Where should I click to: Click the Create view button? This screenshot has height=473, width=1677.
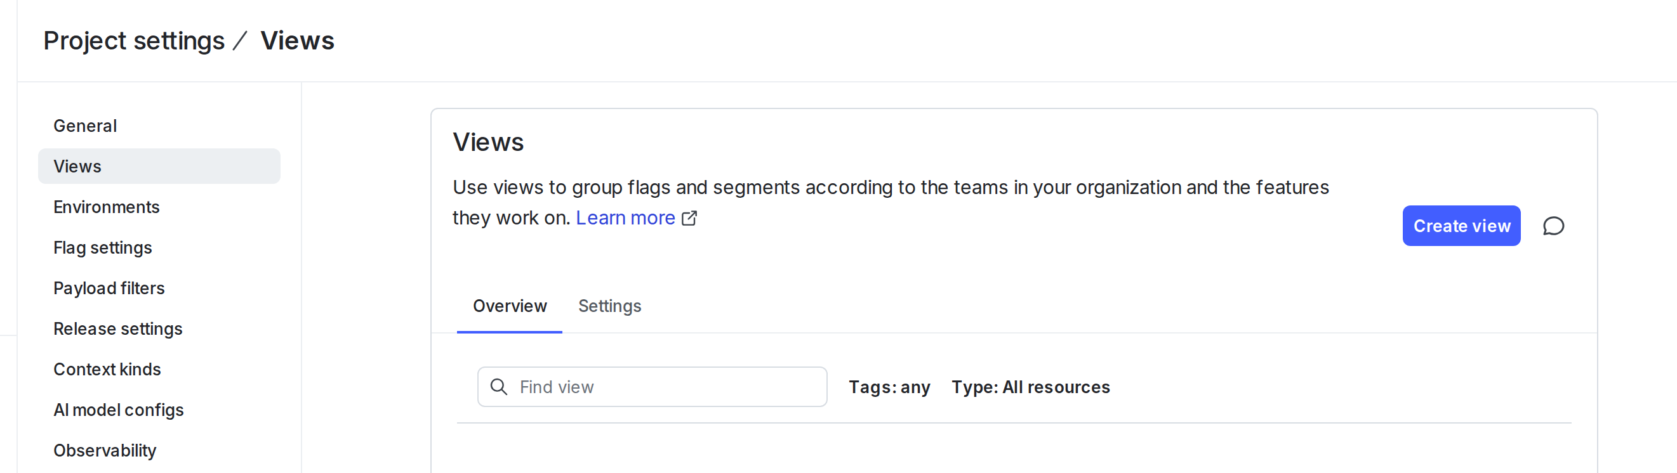1461,226
